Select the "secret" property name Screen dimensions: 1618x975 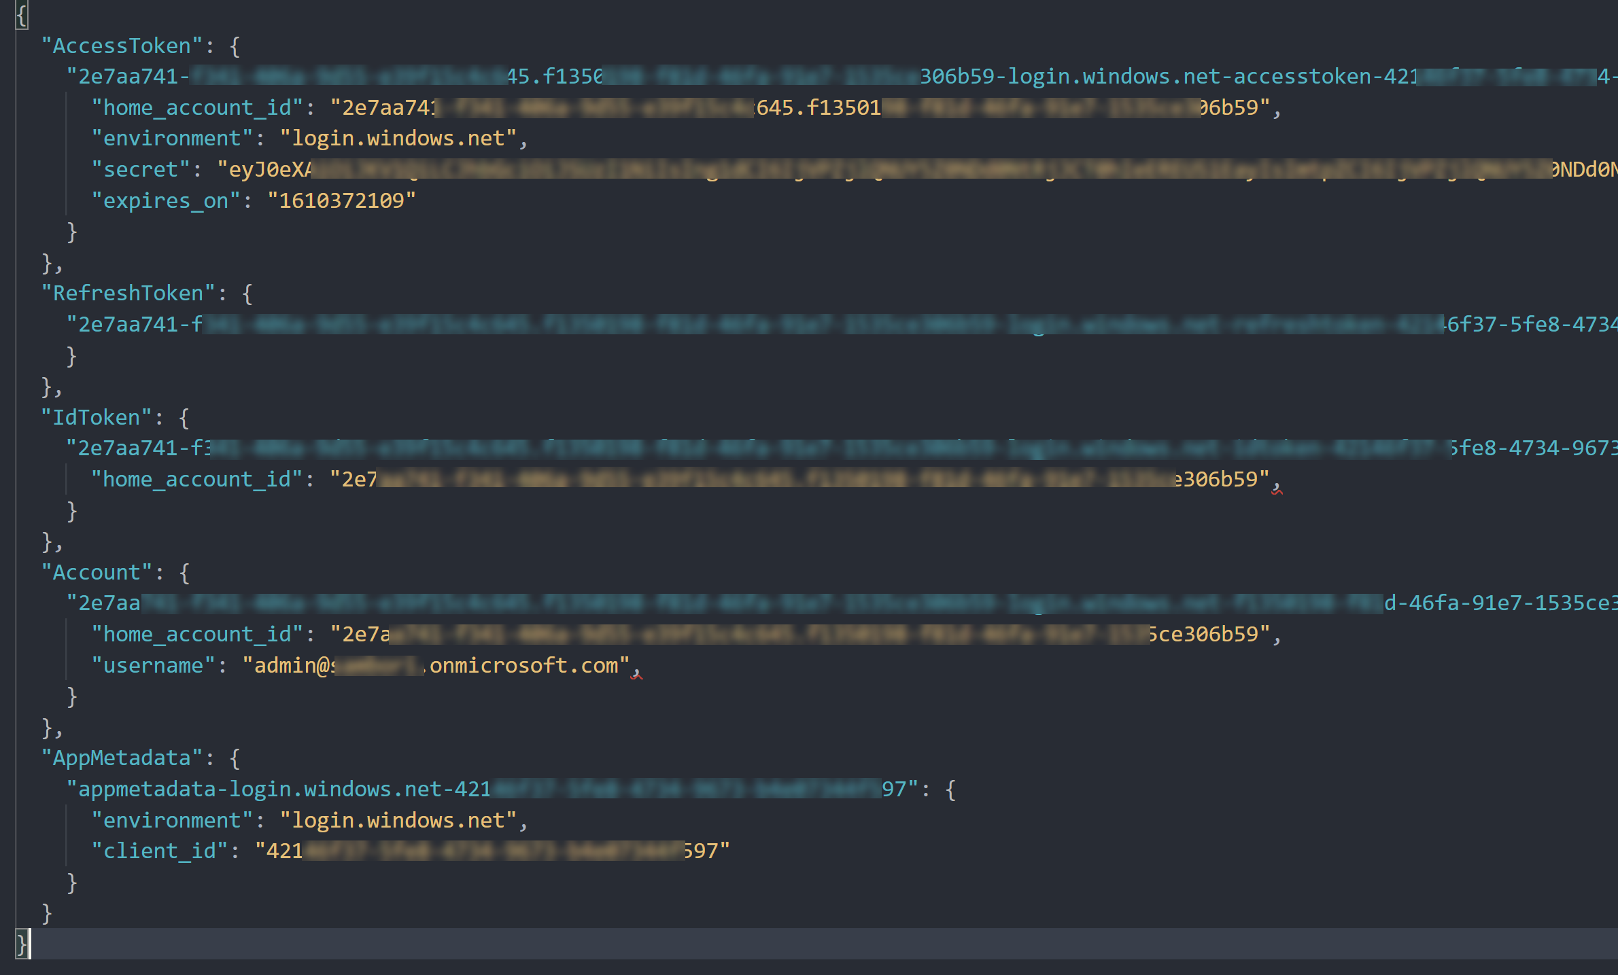point(141,169)
